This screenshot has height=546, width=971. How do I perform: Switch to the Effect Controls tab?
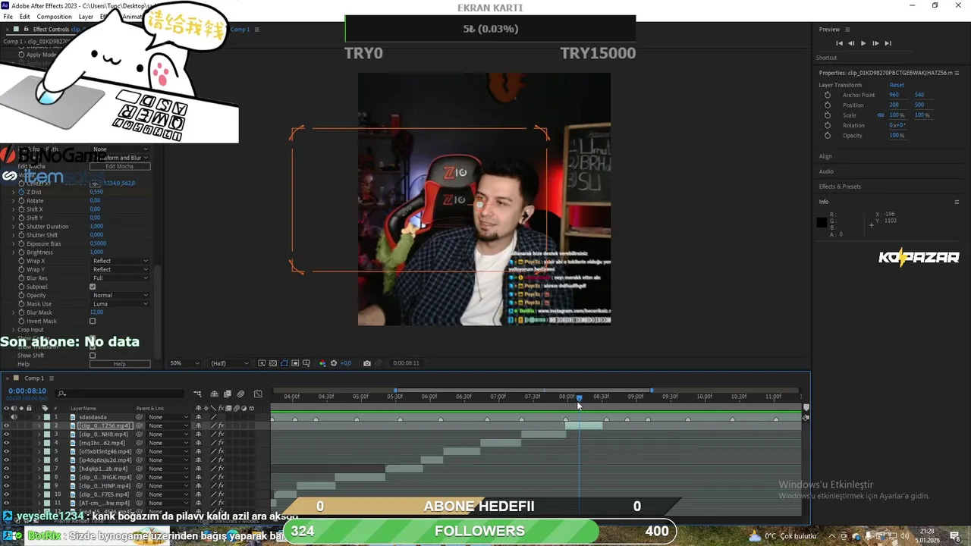(x=51, y=30)
